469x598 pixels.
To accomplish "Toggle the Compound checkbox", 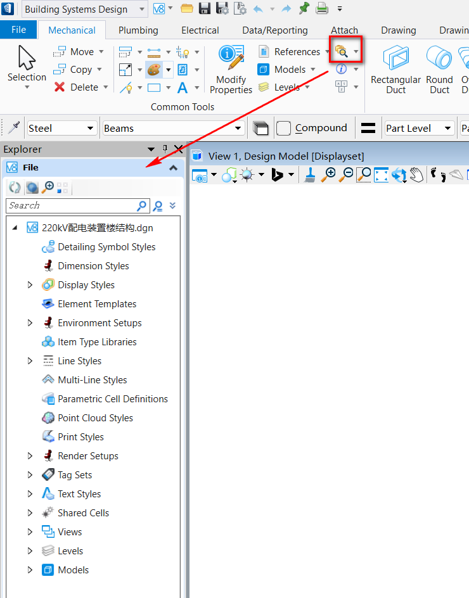I will pos(283,128).
